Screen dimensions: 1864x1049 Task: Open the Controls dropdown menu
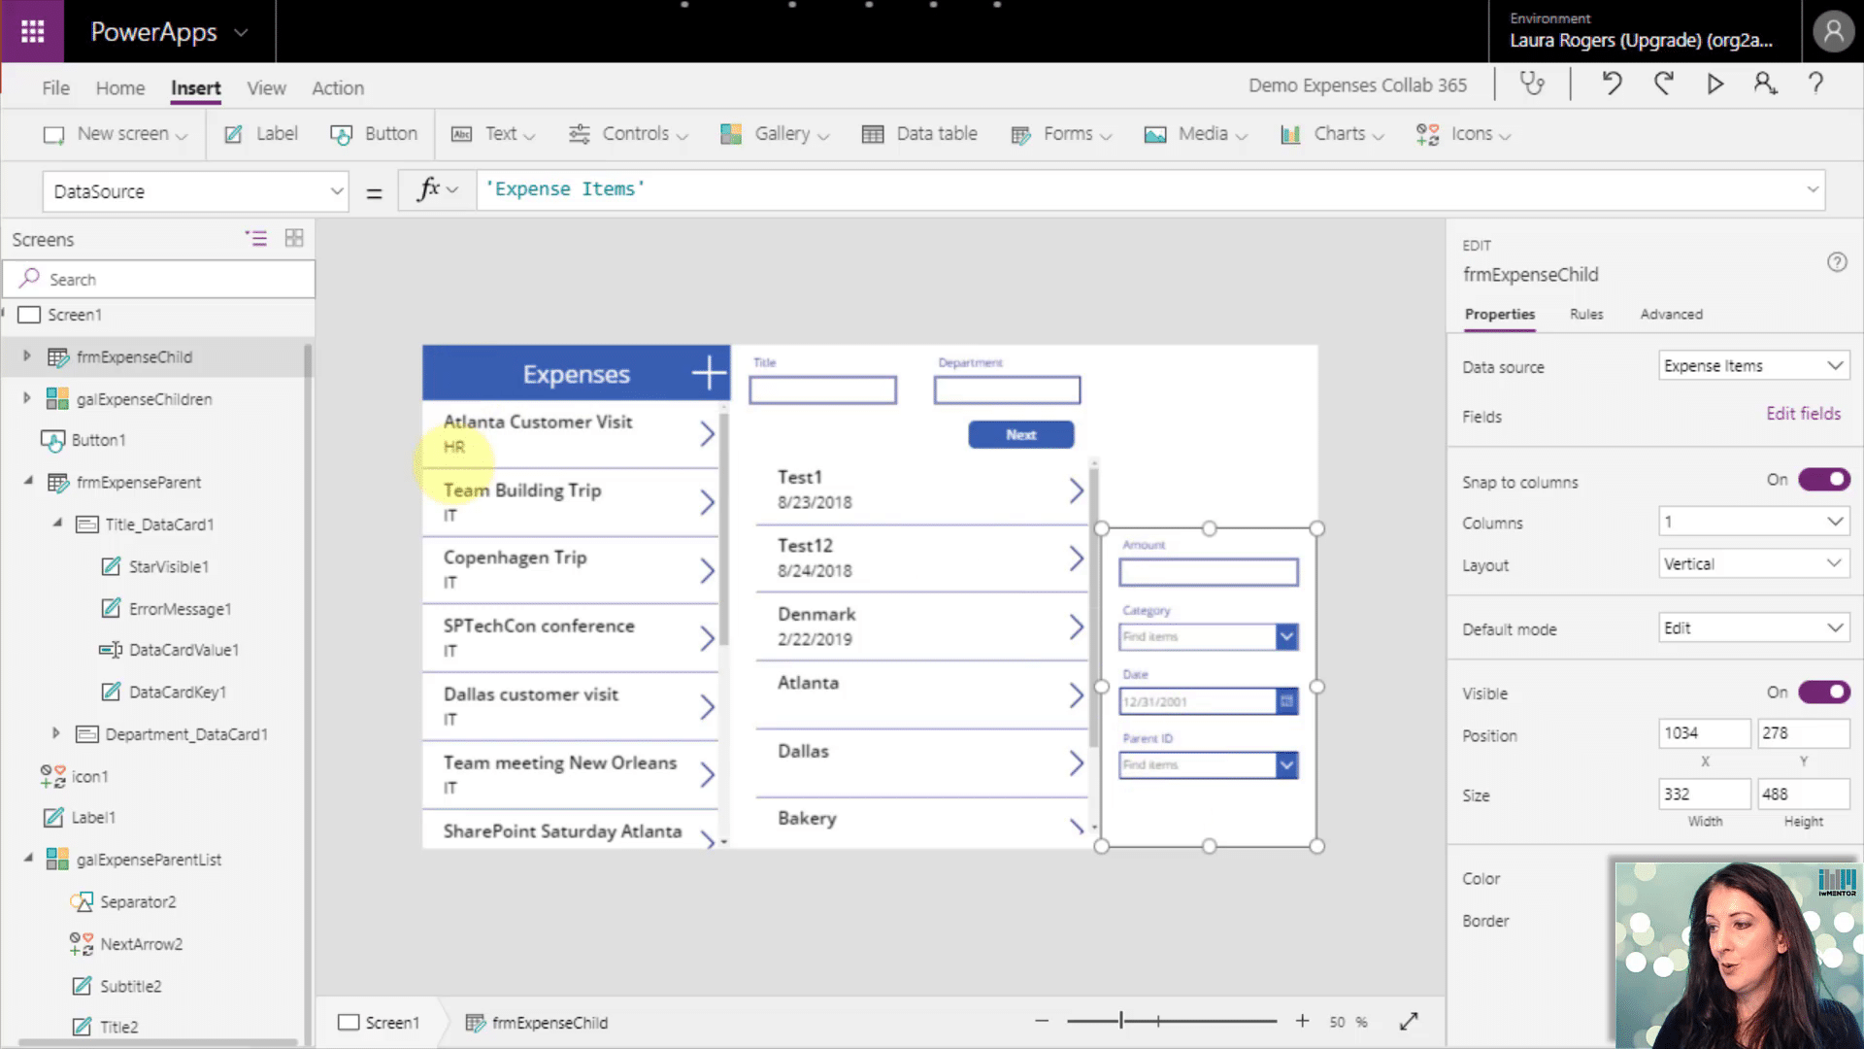pos(628,134)
